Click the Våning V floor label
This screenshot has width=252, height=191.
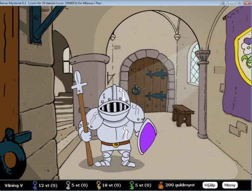13,185
